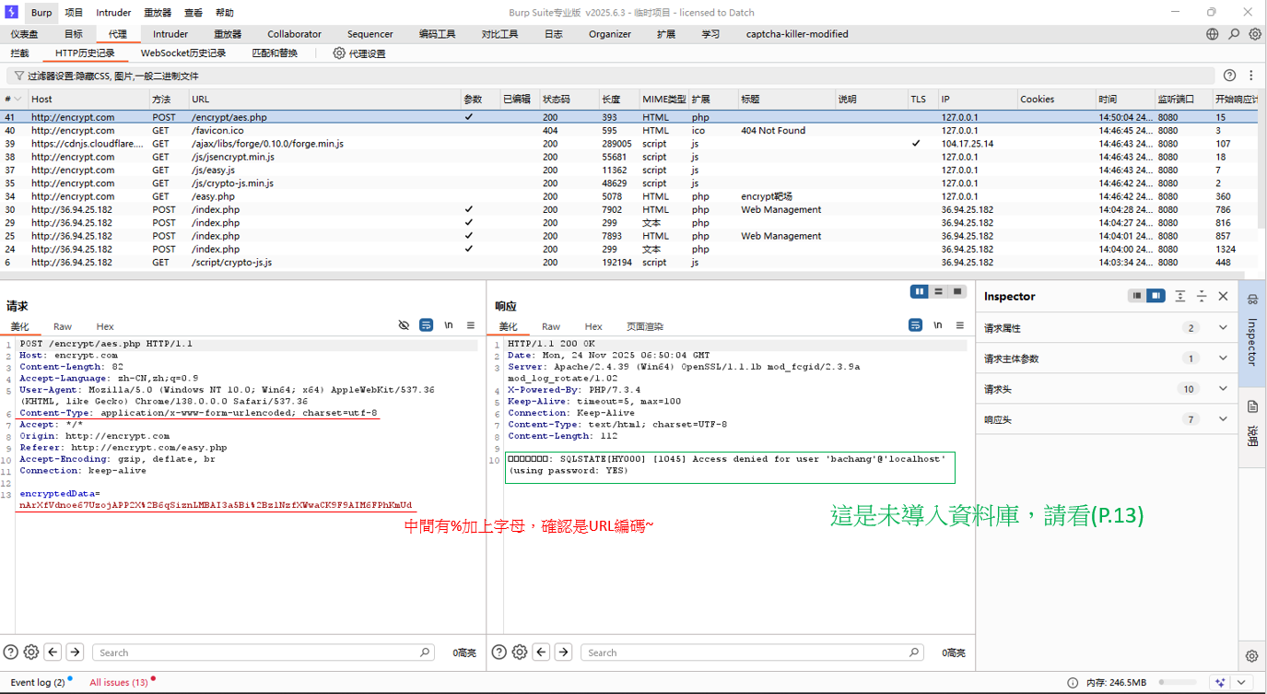Screen dimensions: 1267x694
Task: Open the Intruder menu in the menu bar
Action: (113, 13)
